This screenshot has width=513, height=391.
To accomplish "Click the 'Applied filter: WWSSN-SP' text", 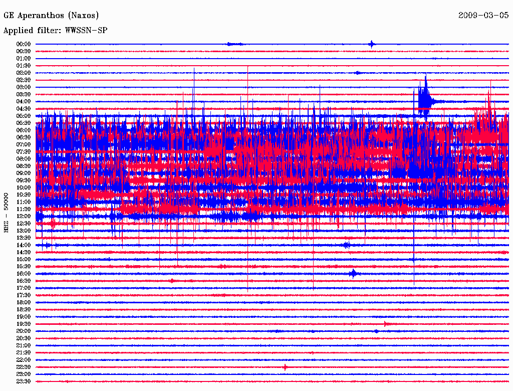I will (x=55, y=31).
